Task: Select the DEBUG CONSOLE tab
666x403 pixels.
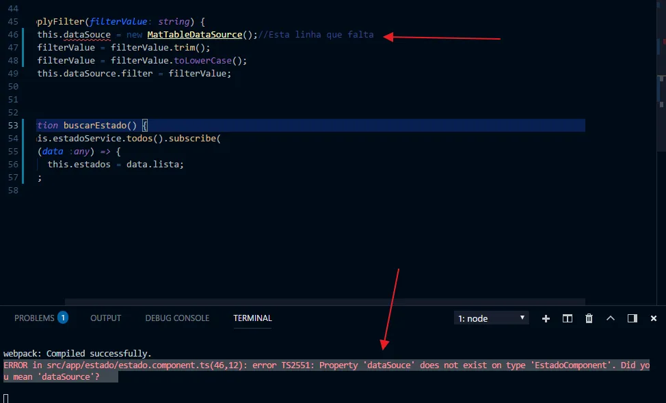Action: coord(177,318)
